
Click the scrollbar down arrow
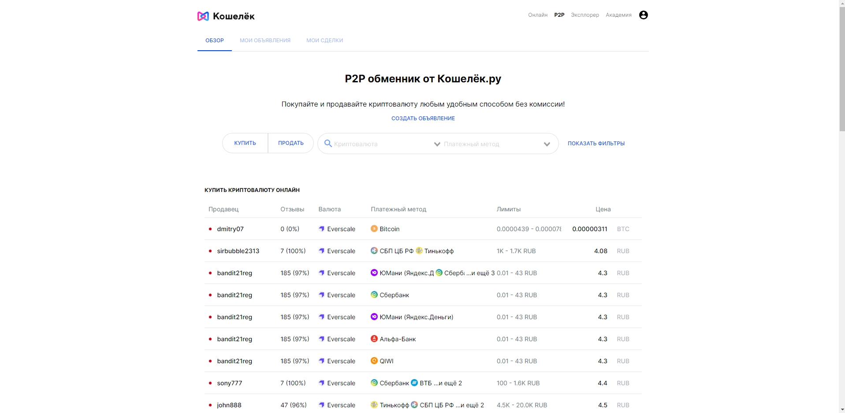841,409
